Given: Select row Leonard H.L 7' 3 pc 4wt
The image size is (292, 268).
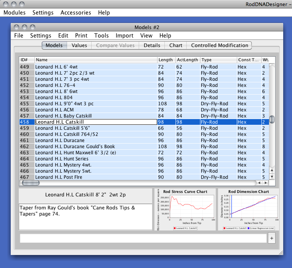Looking at the screenshot, I should pos(144,79).
